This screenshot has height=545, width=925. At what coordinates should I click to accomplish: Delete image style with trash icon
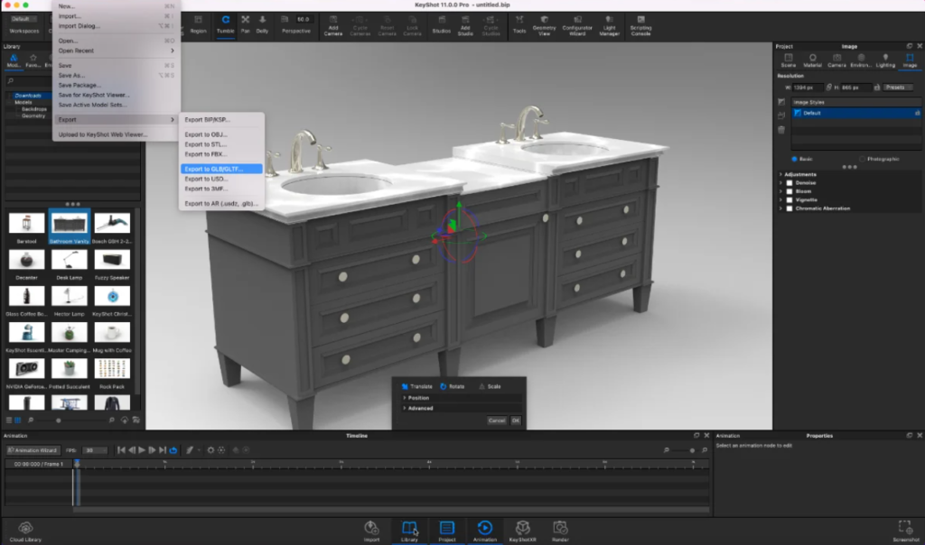pos(781,130)
